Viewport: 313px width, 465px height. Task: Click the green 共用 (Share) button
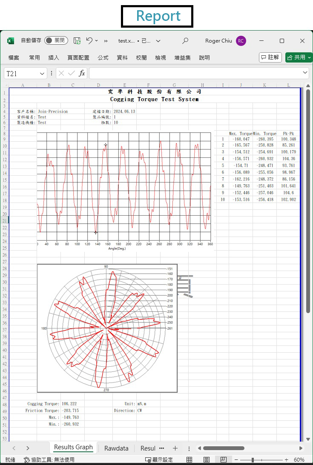point(299,57)
